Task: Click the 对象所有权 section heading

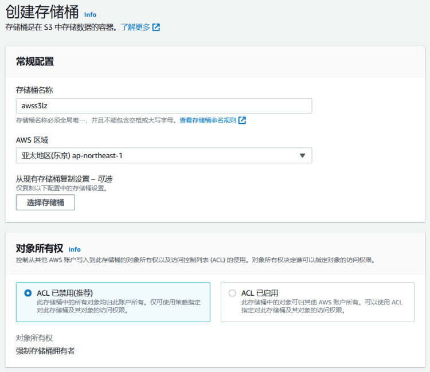Action: tap(39, 249)
